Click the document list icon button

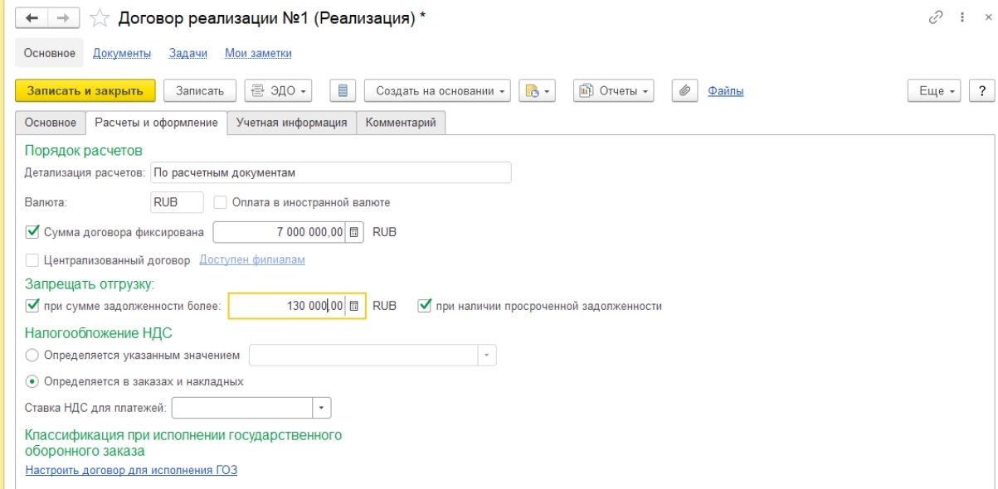(x=343, y=91)
